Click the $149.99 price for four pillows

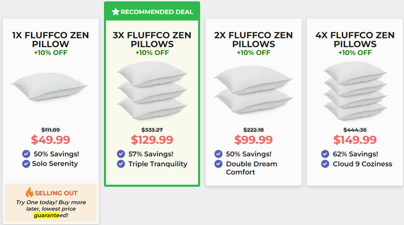click(355, 140)
